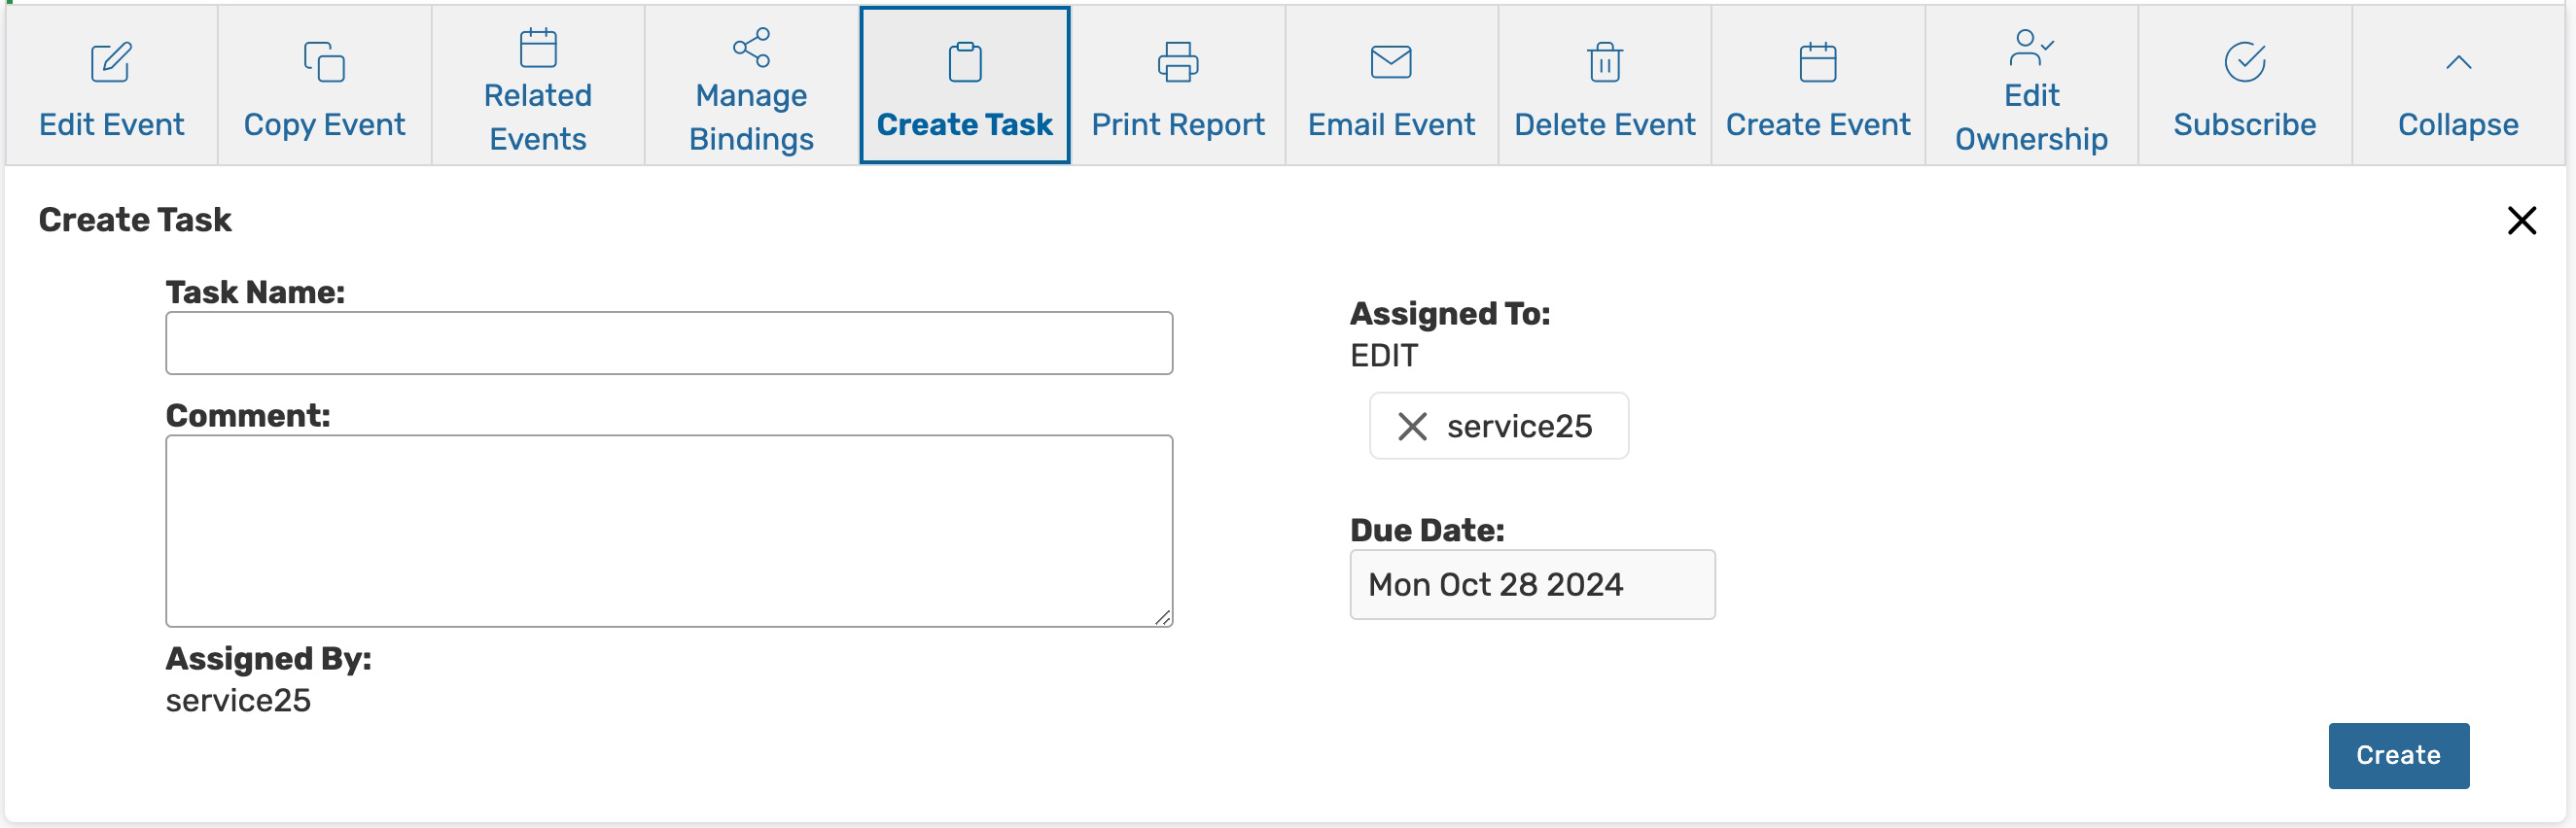Screen dimensions: 2576x828
Task: Click the Edit Event pencil icon
Action: (x=111, y=62)
